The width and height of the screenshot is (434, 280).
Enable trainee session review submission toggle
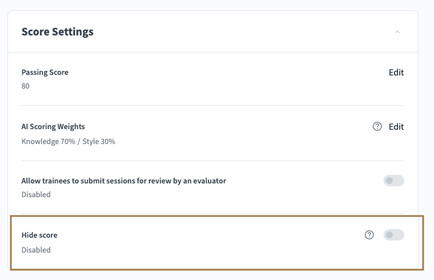coord(394,181)
